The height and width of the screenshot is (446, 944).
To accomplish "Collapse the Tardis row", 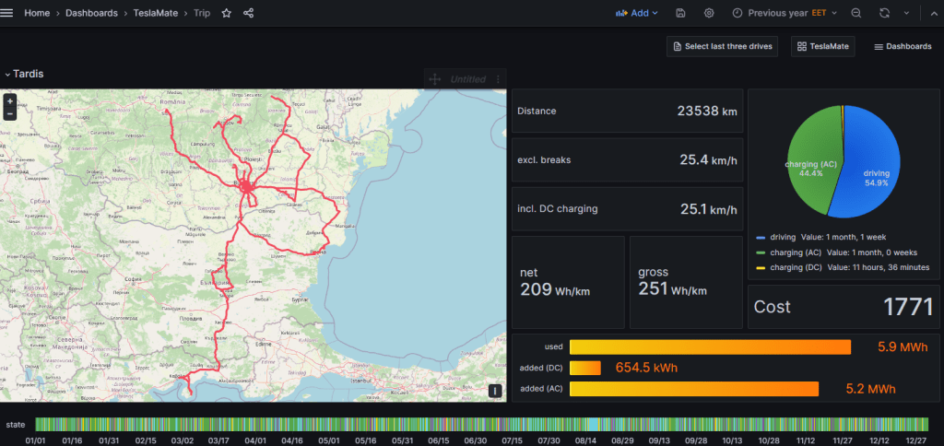I will pyautogui.click(x=8, y=74).
